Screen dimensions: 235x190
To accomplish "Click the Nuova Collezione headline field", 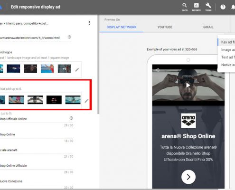I will click(37, 181).
